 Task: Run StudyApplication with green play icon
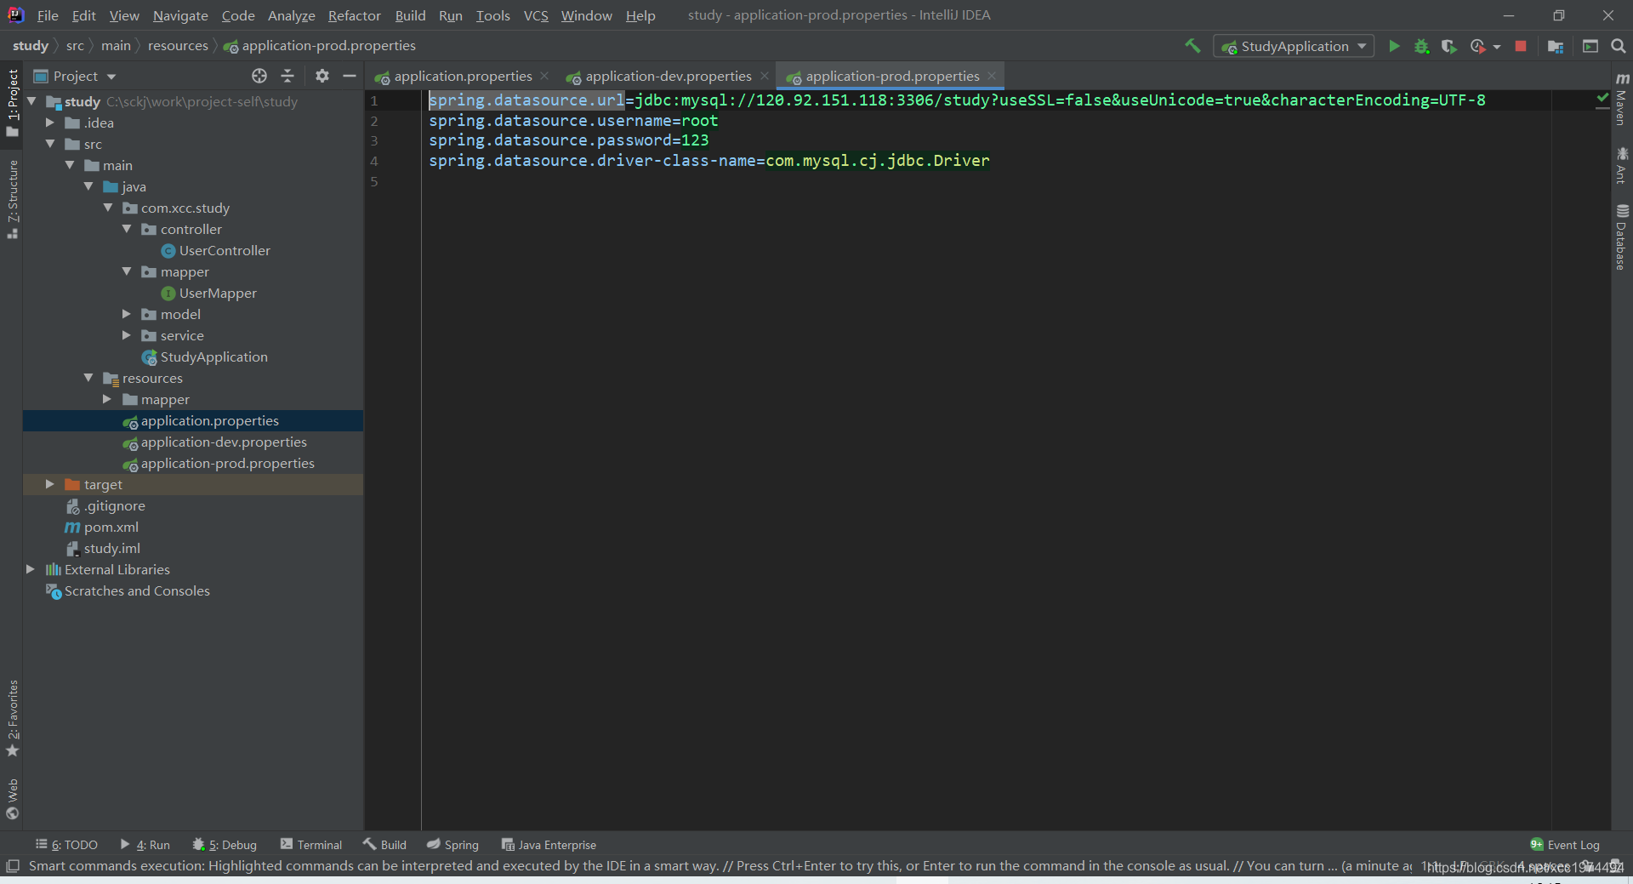coord(1394,46)
